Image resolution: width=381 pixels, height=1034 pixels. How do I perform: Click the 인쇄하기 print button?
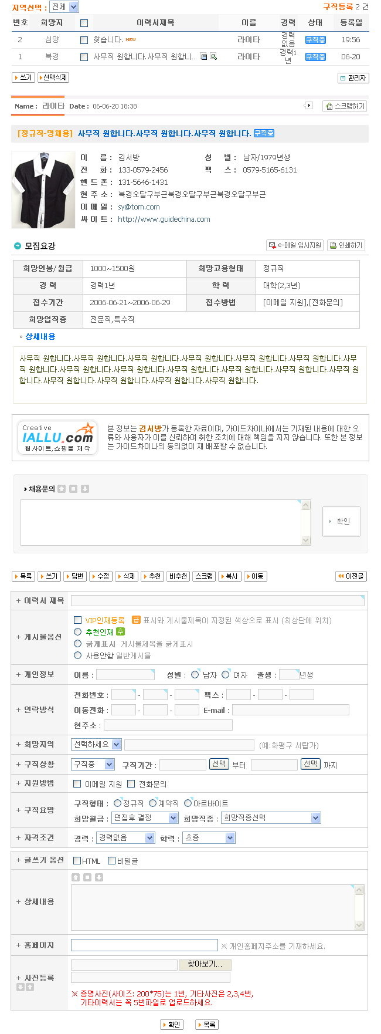346,245
